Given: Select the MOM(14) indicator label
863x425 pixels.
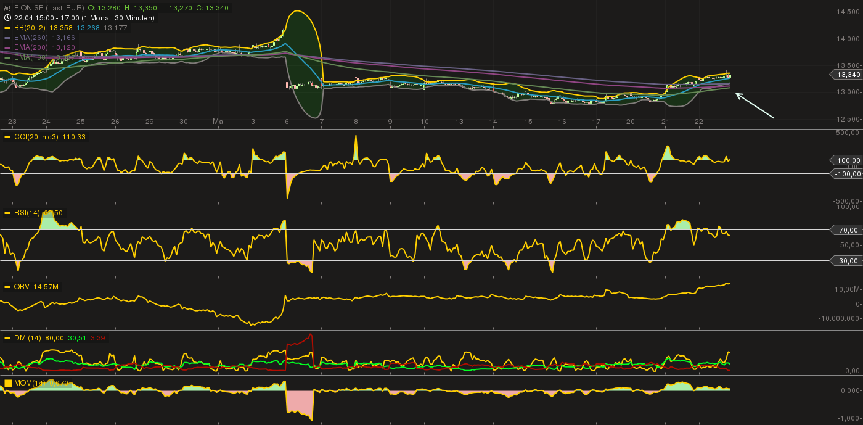Looking at the screenshot, I should [29, 383].
